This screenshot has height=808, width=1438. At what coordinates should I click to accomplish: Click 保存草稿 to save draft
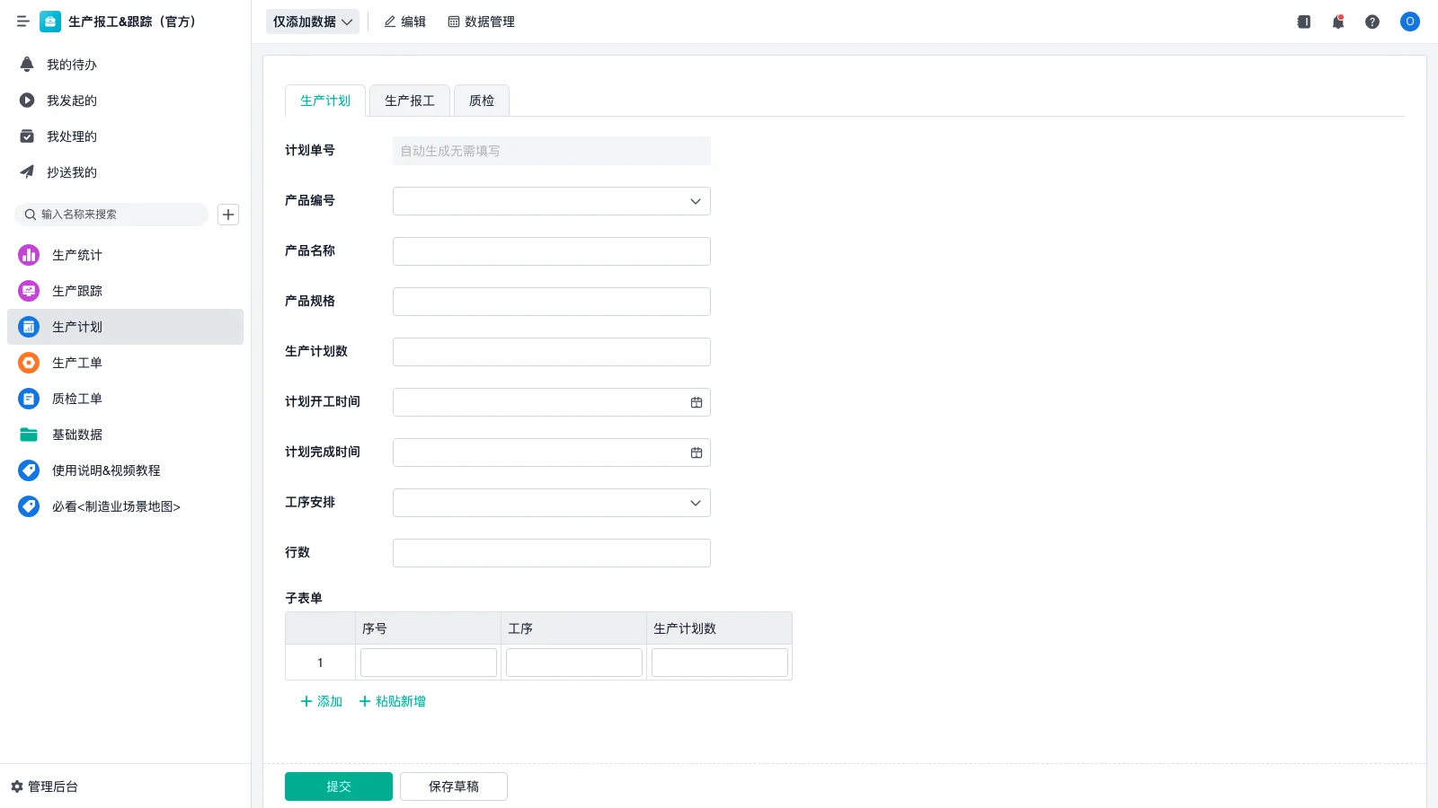point(453,786)
